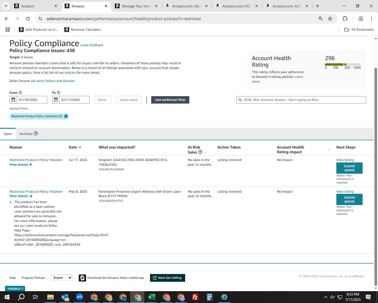Open new tab with plus button
The width and height of the screenshot is (378, 303).
pos(317,6)
